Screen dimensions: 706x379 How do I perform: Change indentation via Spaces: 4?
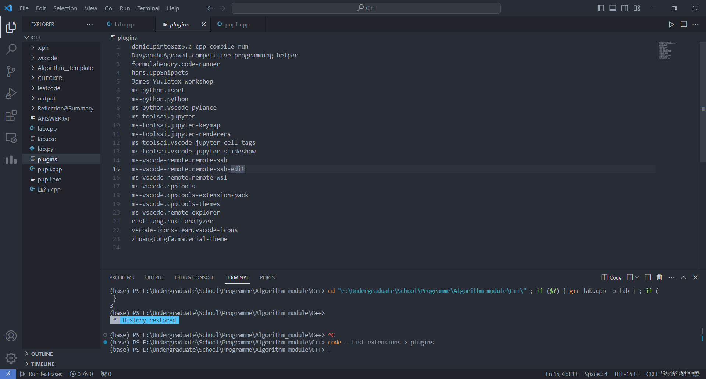[x=596, y=374]
